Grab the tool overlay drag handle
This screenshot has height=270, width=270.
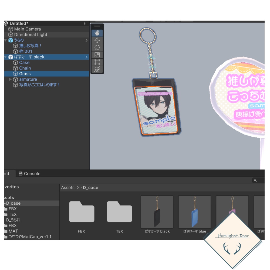click(x=97, y=26)
